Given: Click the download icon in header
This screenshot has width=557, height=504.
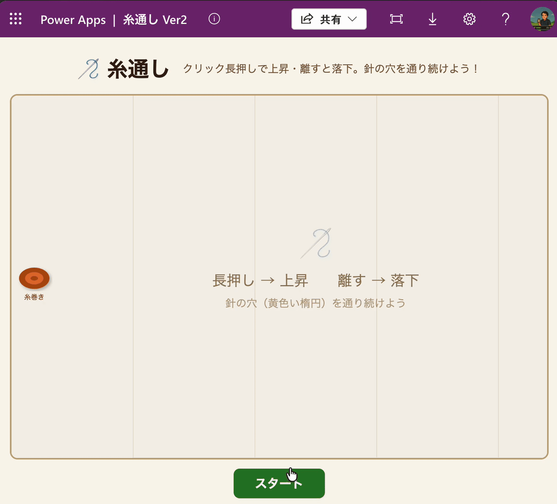Looking at the screenshot, I should (433, 19).
